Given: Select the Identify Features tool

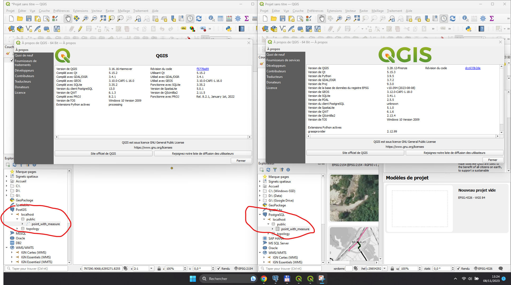Looking at the screenshot, I should point(211,18).
